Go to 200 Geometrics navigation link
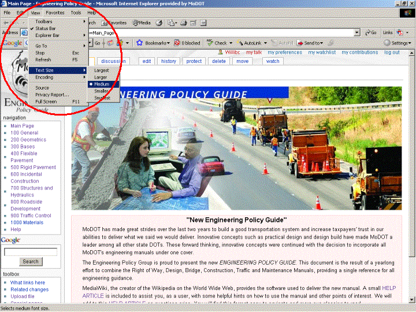416x312 pixels. (x=28, y=140)
